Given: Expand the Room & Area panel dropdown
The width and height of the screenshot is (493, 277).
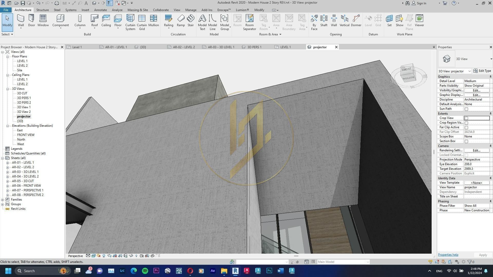Looking at the screenshot, I should coord(270,34).
